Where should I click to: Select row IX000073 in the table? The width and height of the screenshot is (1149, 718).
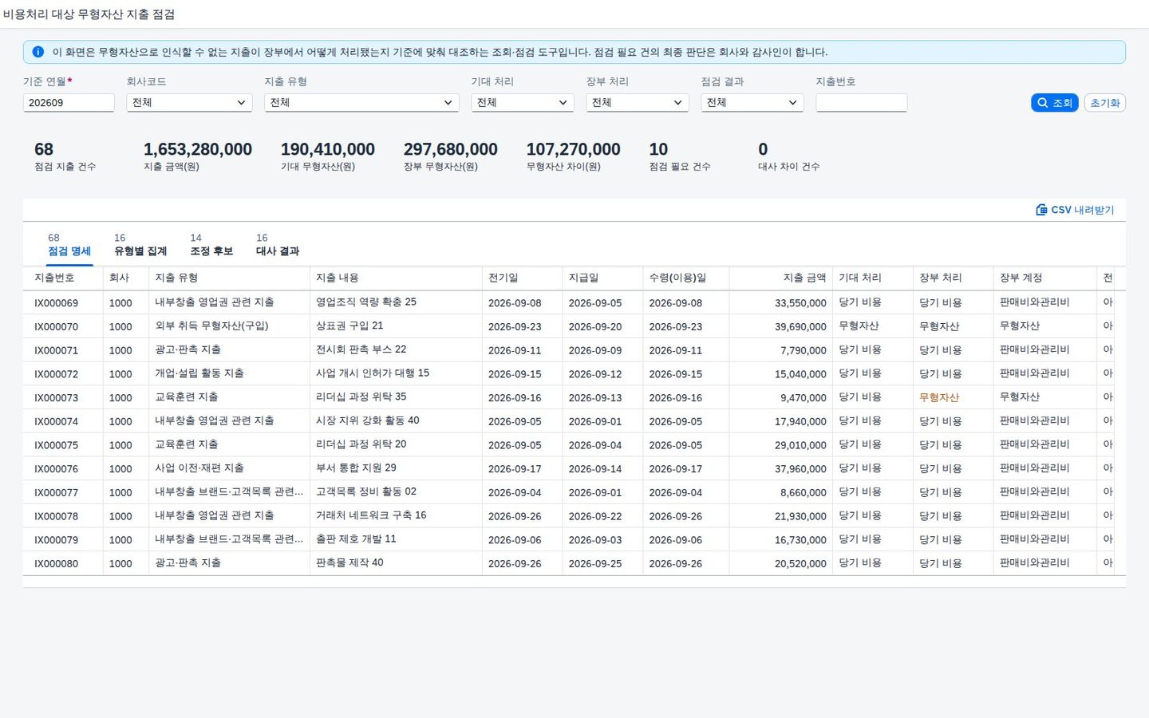coord(574,397)
